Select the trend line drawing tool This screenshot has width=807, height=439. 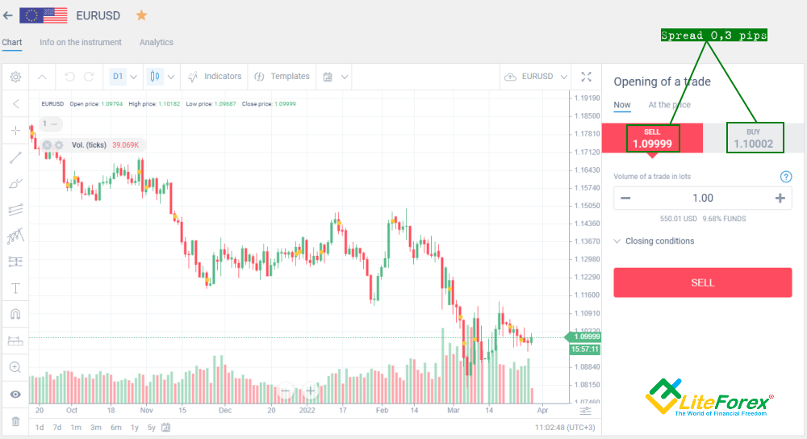(x=15, y=157)
